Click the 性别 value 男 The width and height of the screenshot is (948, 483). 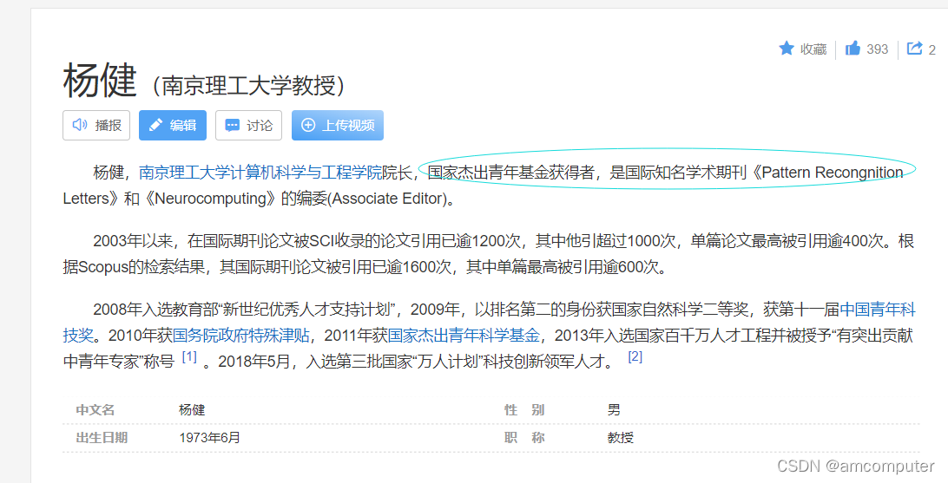coord(615,410)
